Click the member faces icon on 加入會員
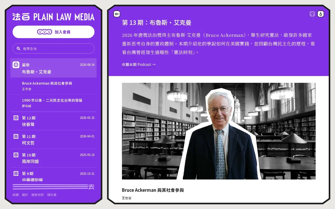335x209 pixels. coord(44,32)
